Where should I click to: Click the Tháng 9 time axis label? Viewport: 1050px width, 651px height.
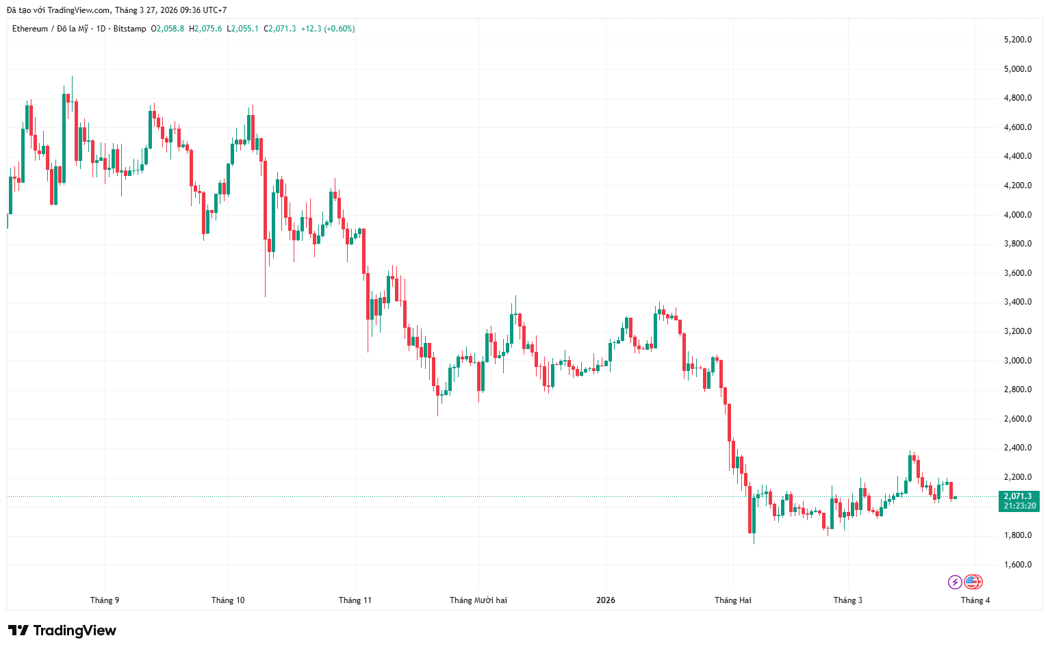click(x=105, y=600)
